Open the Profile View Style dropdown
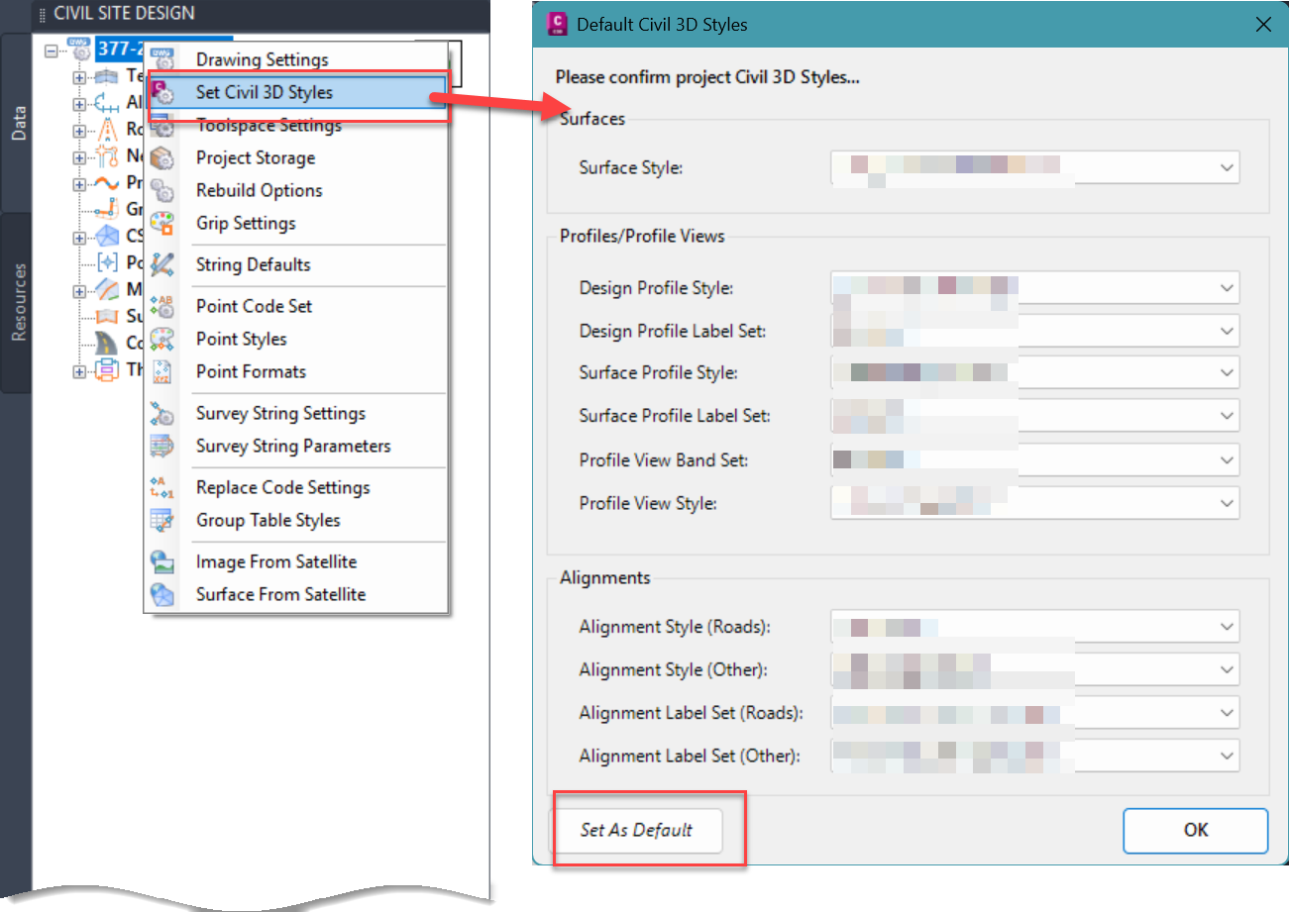Screen dimensions: 1289x912 click(1035, 503)
